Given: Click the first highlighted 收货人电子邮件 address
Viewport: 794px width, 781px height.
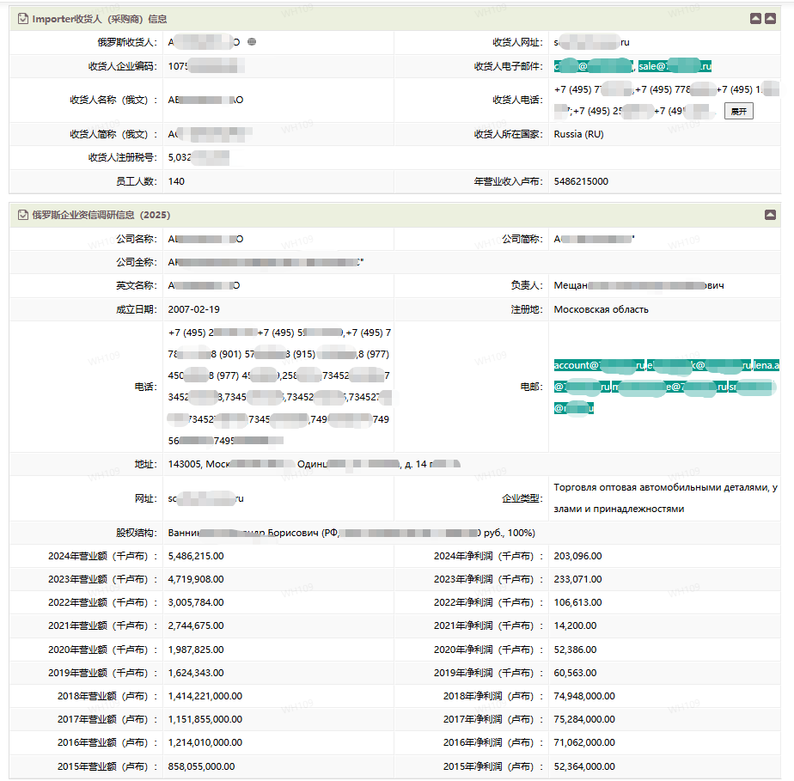Looking at the screenshot, I should [593, 66].
